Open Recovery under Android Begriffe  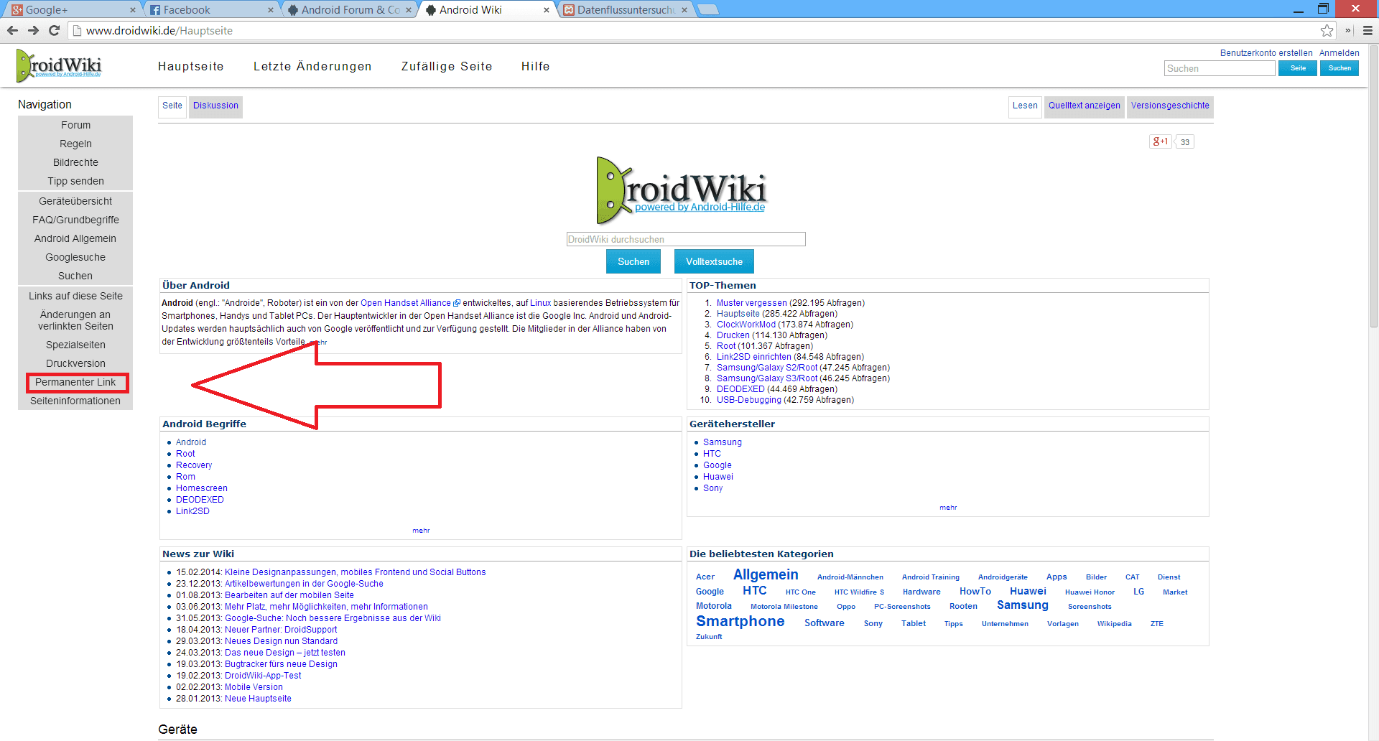pyautogui.click(x=194, y=465)
